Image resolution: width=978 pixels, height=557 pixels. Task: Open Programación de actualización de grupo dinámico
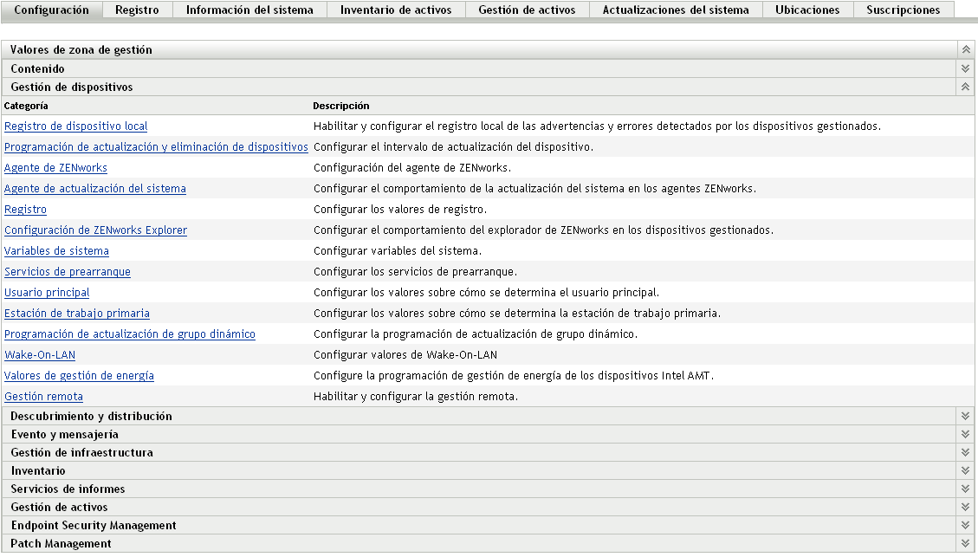tap(130, 334)
